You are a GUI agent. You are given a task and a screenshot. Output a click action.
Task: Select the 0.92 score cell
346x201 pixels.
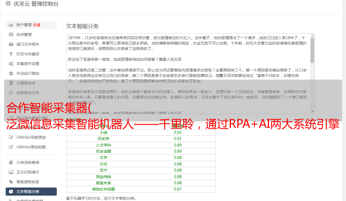178,132
